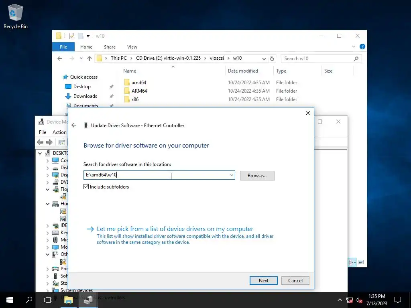The image size is (411, 308).
Task: Click File Explorer taskbar icon
Action: pyautogui.click(x=68, y=300)
